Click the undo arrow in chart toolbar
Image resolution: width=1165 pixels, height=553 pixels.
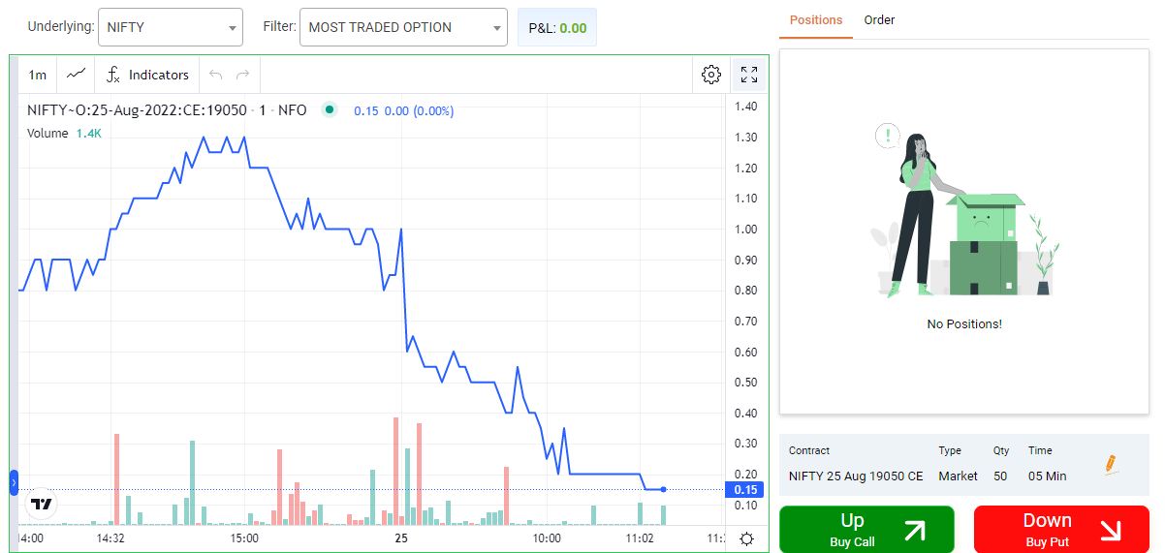click(215, 75)
